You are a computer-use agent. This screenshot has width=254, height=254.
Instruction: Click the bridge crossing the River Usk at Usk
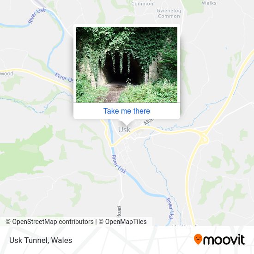(112, 144)
